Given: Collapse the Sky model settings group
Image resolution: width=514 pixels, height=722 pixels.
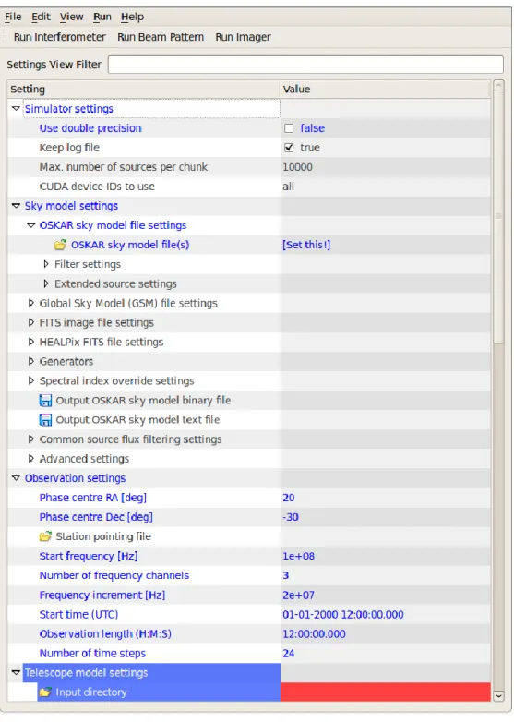Looking at the screenshot, I should click(16, 206).
